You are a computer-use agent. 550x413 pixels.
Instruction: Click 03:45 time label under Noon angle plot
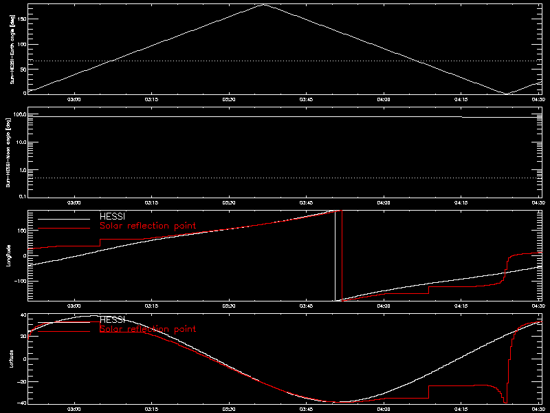click(x=306, y=202)
